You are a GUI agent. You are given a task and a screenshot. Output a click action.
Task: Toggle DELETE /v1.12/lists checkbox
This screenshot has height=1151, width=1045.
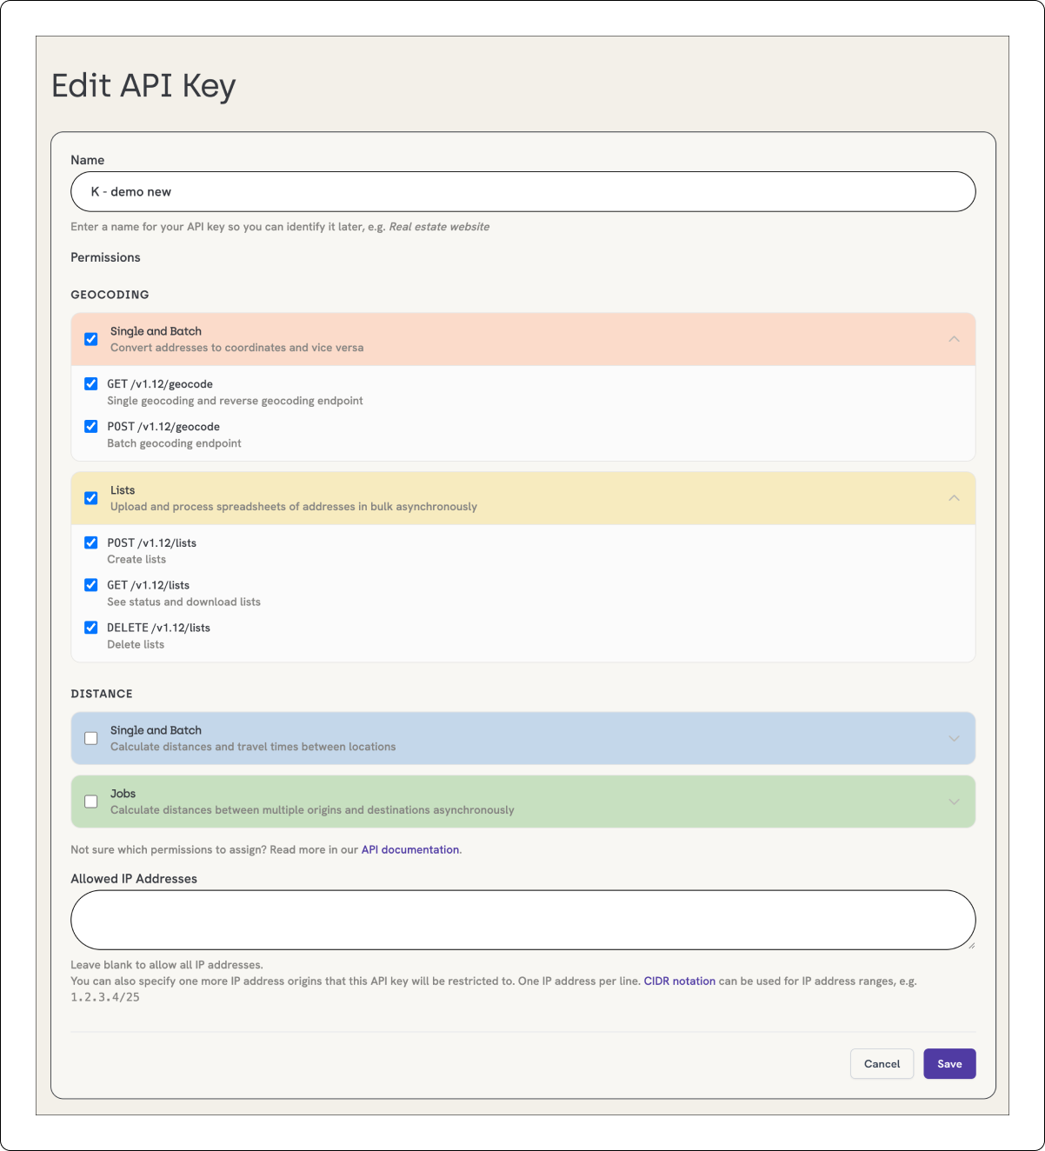90,627
